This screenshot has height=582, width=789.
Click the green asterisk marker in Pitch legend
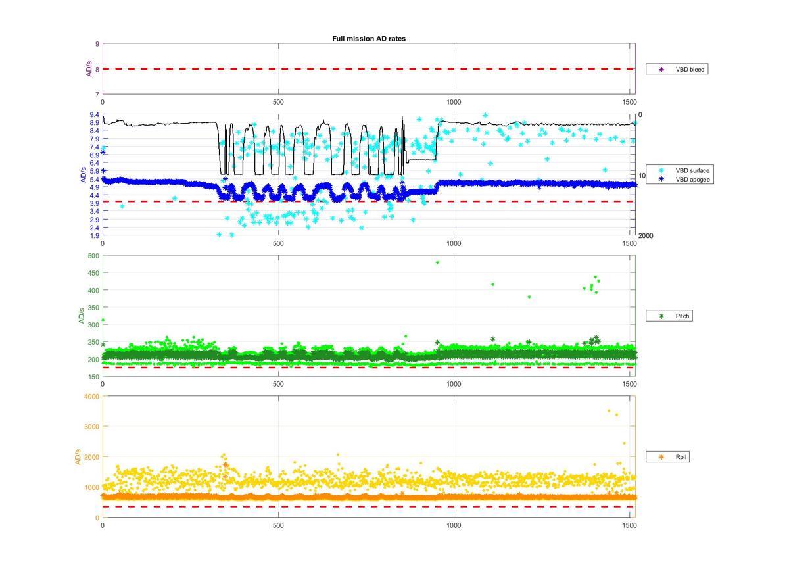pos(661,316)
